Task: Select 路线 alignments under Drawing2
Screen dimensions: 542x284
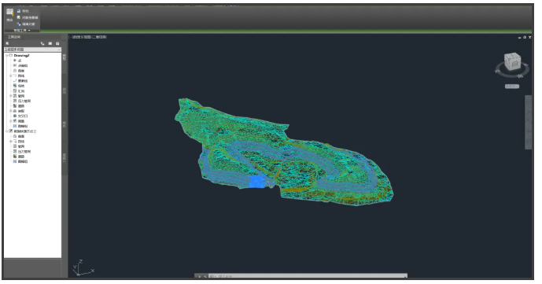Action: (x=21, y=76)
